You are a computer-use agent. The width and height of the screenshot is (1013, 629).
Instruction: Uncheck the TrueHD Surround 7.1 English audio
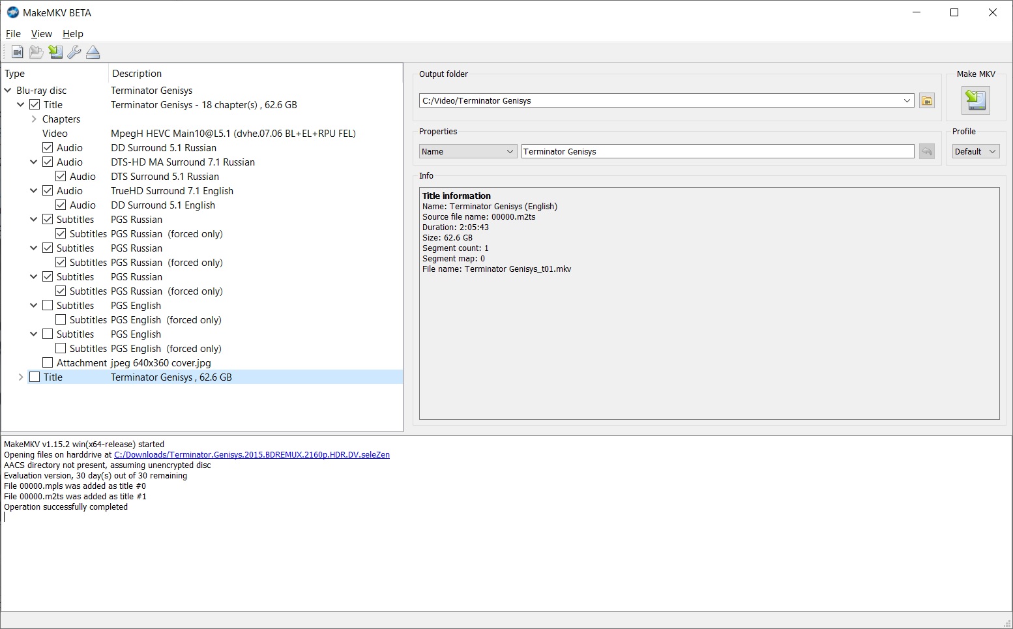click(x=48, y=191)
